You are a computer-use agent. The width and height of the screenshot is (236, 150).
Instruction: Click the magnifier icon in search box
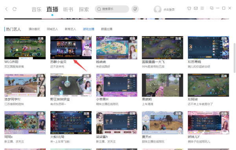point(99,9)
